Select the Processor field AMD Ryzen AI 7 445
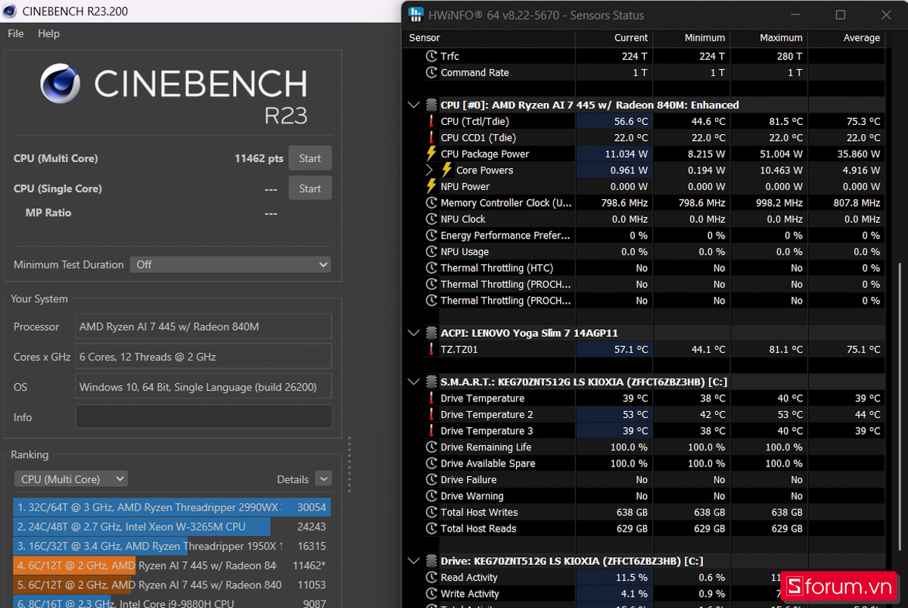This screenshot has height=608, width=908. pyautogui.click(x=204, y=326)
